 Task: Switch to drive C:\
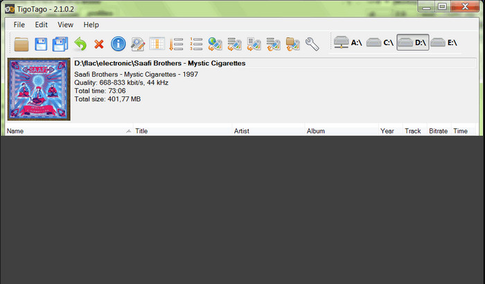(380, 42)
